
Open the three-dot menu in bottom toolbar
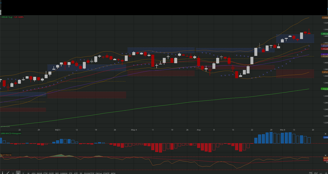point(3,173)
